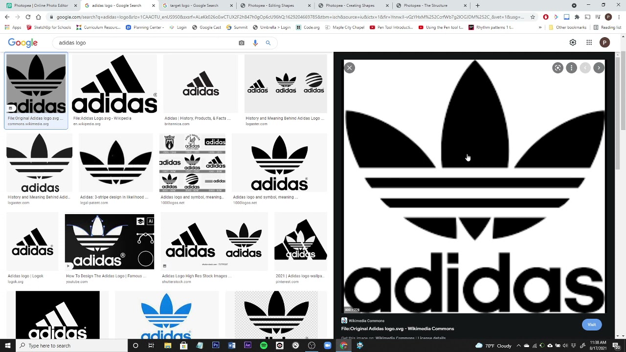Bookmark this page with the star icon
This screenshot has height=352, width=626.
[533, 17]
